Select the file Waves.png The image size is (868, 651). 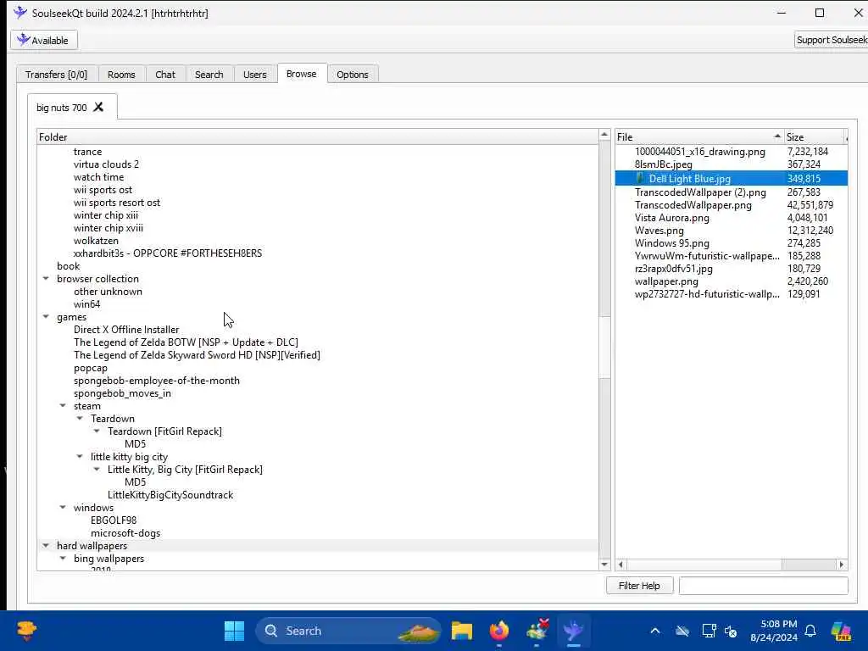659,231
